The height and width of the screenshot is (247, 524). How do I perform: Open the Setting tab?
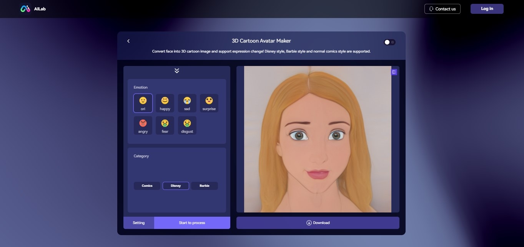point(139,223)
